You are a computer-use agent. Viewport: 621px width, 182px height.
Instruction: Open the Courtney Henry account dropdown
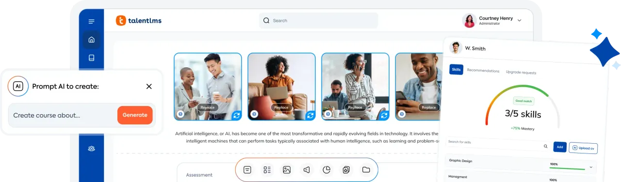click(x=519, y=20)
